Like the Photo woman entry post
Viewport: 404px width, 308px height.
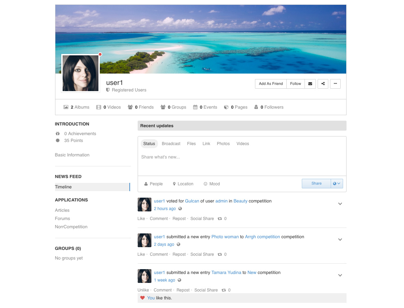coord(141,254)
